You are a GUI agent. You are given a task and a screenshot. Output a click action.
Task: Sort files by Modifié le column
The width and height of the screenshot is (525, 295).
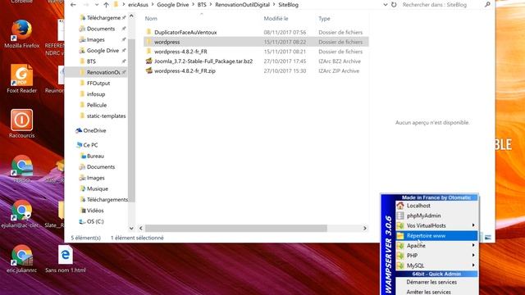pyautogui.click(x=276, y=18)
